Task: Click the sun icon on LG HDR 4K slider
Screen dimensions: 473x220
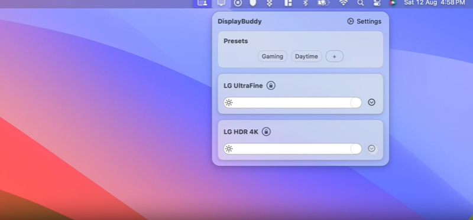Action: pos(229,149)
